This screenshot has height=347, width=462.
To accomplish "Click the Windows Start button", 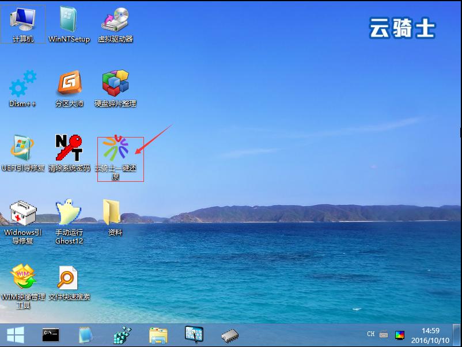I will (15, 334).
